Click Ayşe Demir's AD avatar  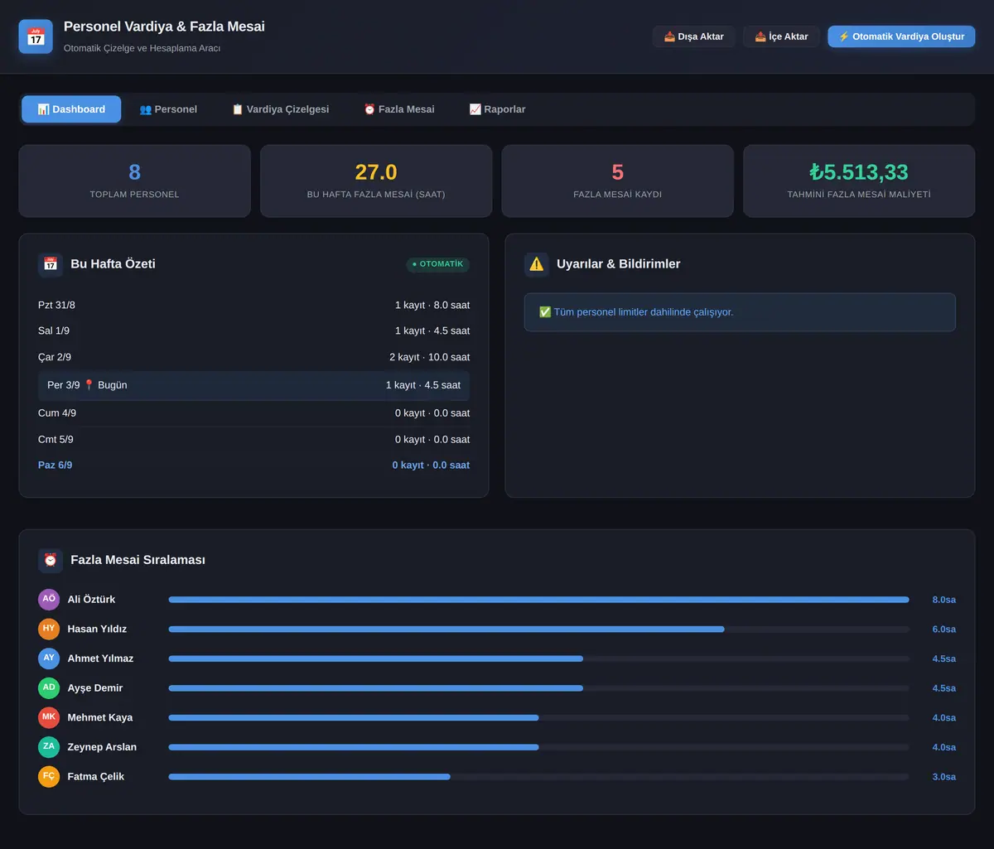coord(49,687)
